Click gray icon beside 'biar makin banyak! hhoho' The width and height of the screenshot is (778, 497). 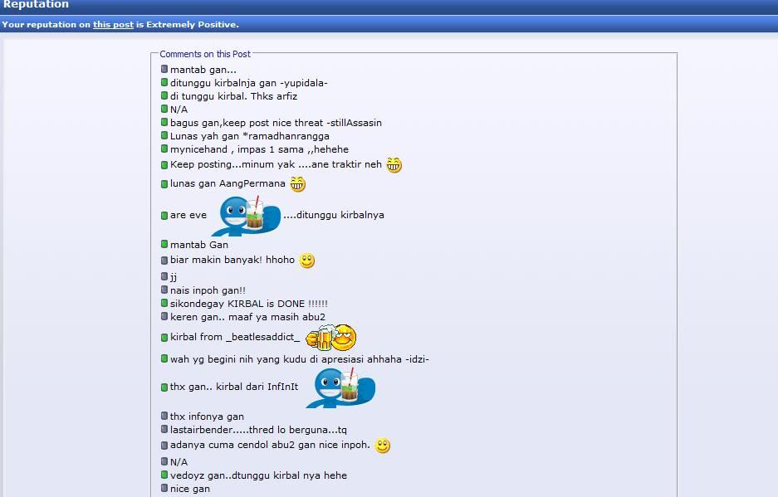164,260
